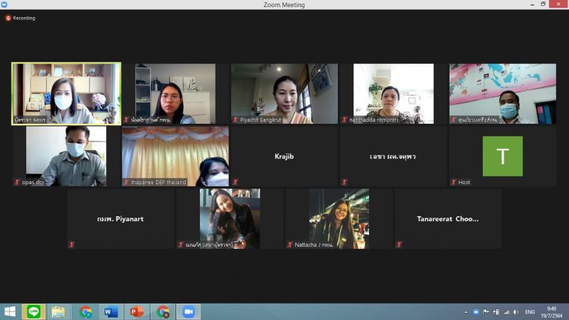Select the เลขา ผต.จตุพร participant tile

393,156
